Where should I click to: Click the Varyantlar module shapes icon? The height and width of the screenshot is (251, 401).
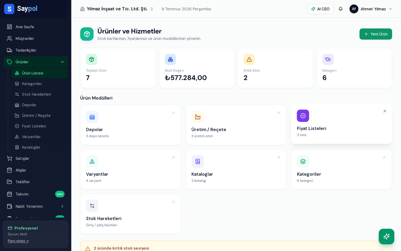(92, 161)
